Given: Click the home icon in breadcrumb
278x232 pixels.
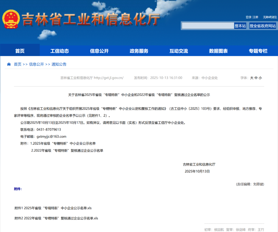Looking at the screenshot, I should (x=9, y=64).
